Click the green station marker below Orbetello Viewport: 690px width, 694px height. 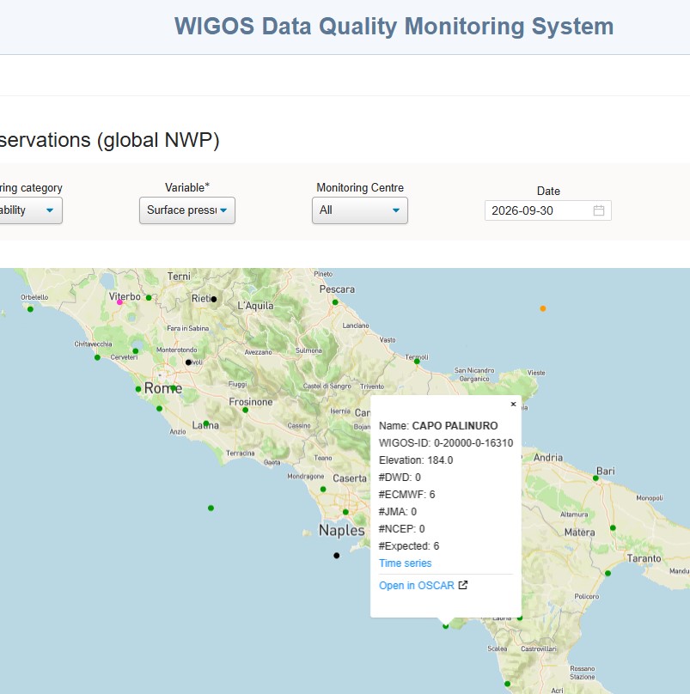(30, 309)
